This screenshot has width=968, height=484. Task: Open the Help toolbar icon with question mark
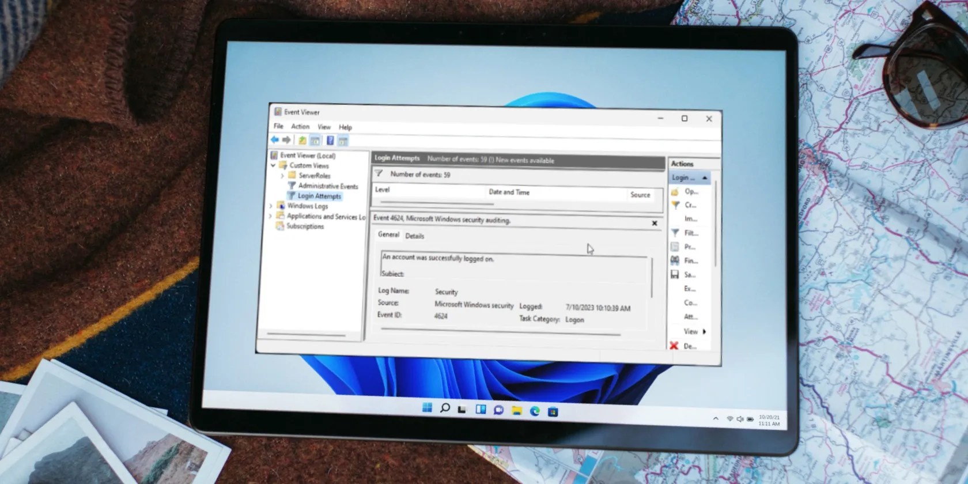tap(330, 141)
